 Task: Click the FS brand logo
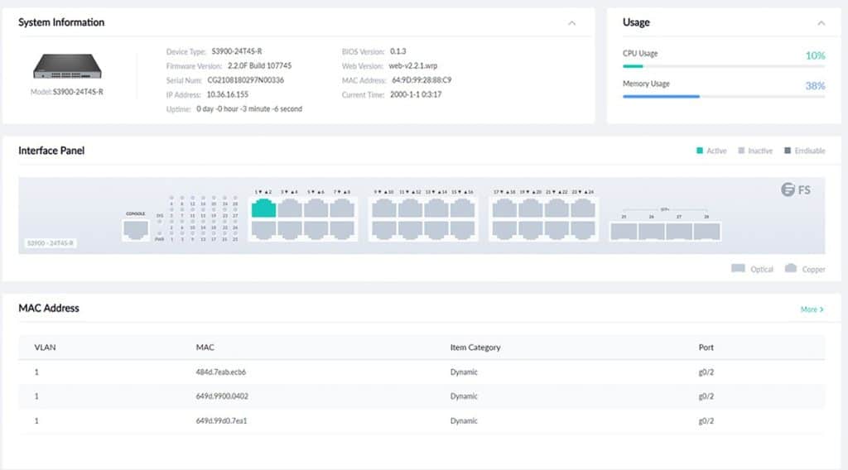click(796, 190)
